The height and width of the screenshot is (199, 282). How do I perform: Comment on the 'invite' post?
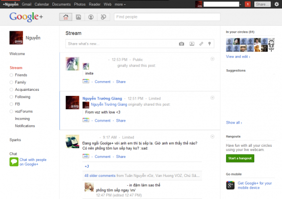pyautogui.click(x=103, y=82)
